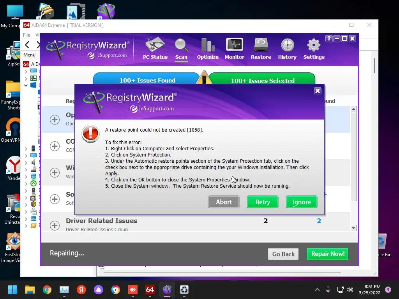This screenshot has width=399, height=299.
Task: Click the Retry button
Action: coord(263,202)
